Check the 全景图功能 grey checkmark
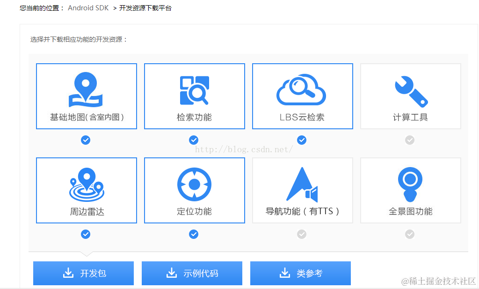The image size is (479, 289). pos(410,234)
